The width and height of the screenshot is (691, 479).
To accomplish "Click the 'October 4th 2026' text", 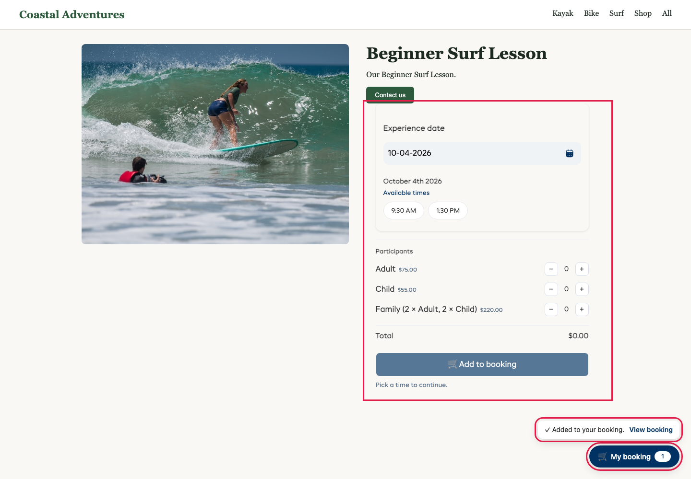I will (412, 181).
